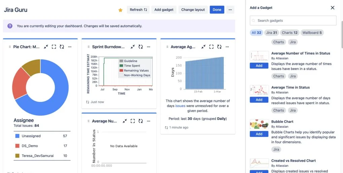Refresh the Average Age gadget
This screenshot has width=343, height=173.
[x=219, y=47]
